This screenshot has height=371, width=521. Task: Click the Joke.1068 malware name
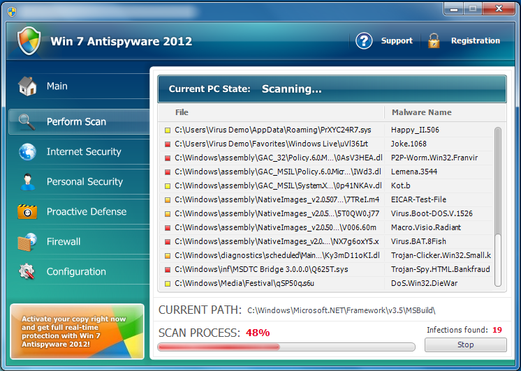pos(409,144)
